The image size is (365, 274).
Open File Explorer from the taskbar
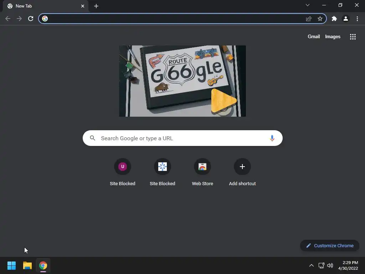(x=27, y=265)
